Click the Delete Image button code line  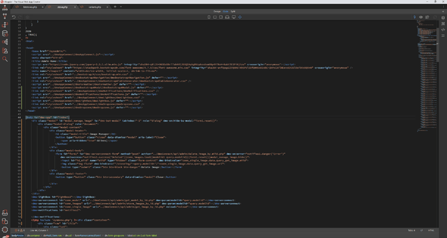click(x=121, y=167)
